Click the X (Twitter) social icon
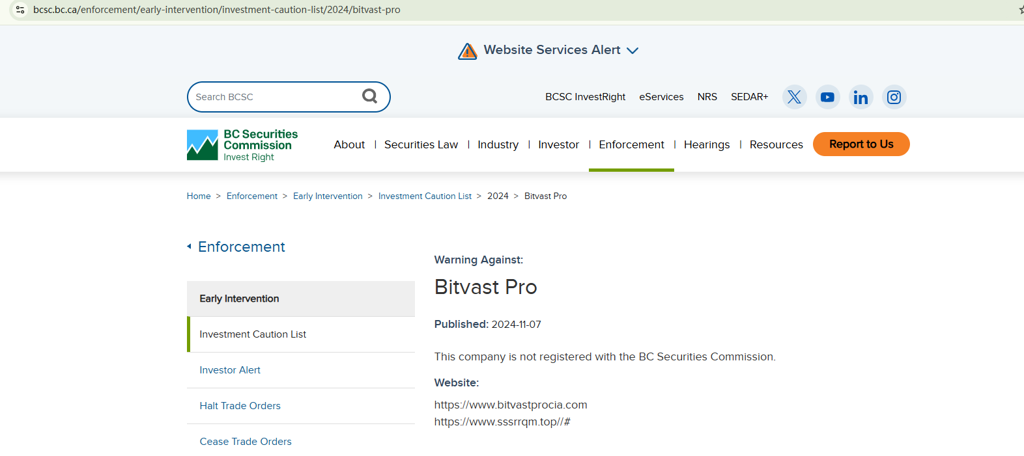 coord(794,97)
